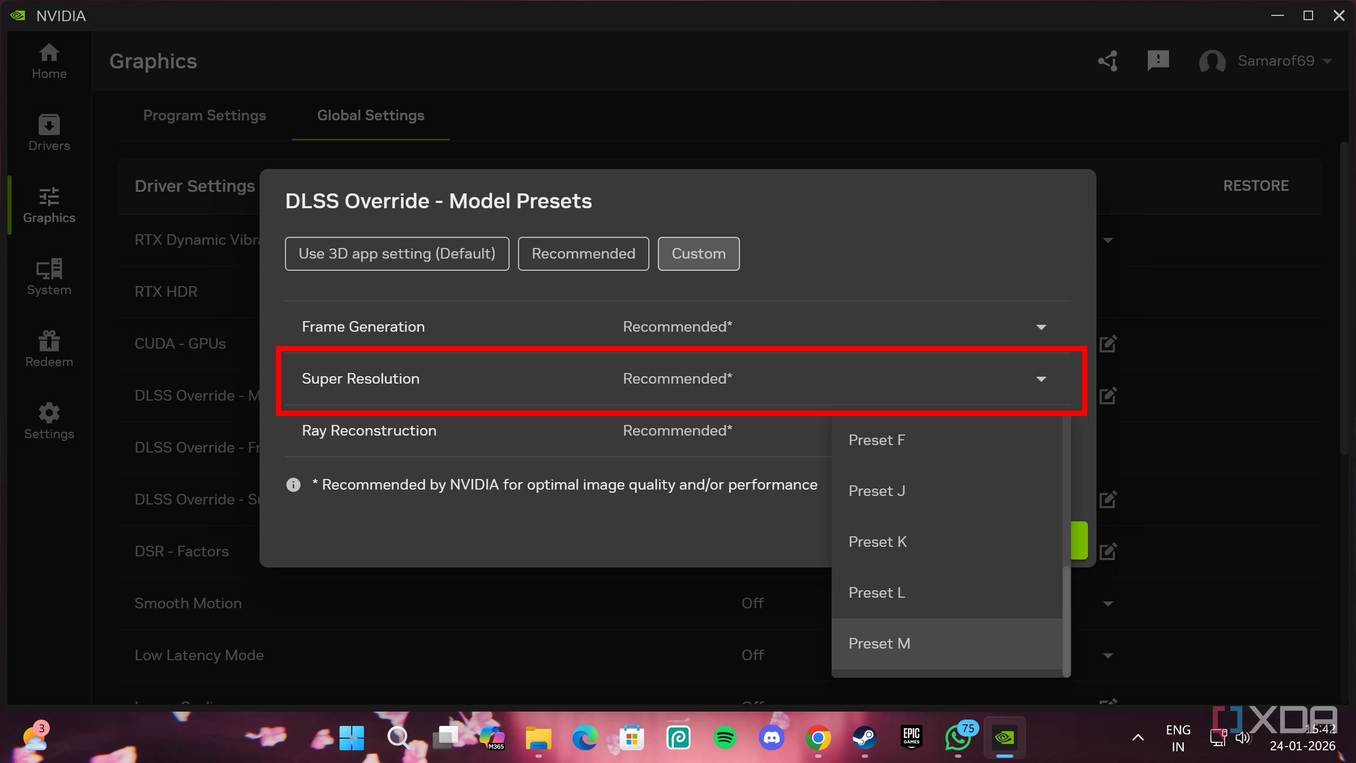This screenshot has height=763, width=1356.
Task: Open the Redeem section
Action: point(49,349)
